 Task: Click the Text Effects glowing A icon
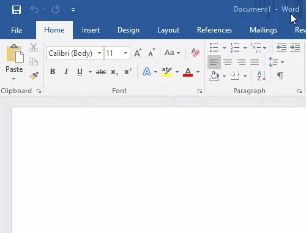pos(147,72)
